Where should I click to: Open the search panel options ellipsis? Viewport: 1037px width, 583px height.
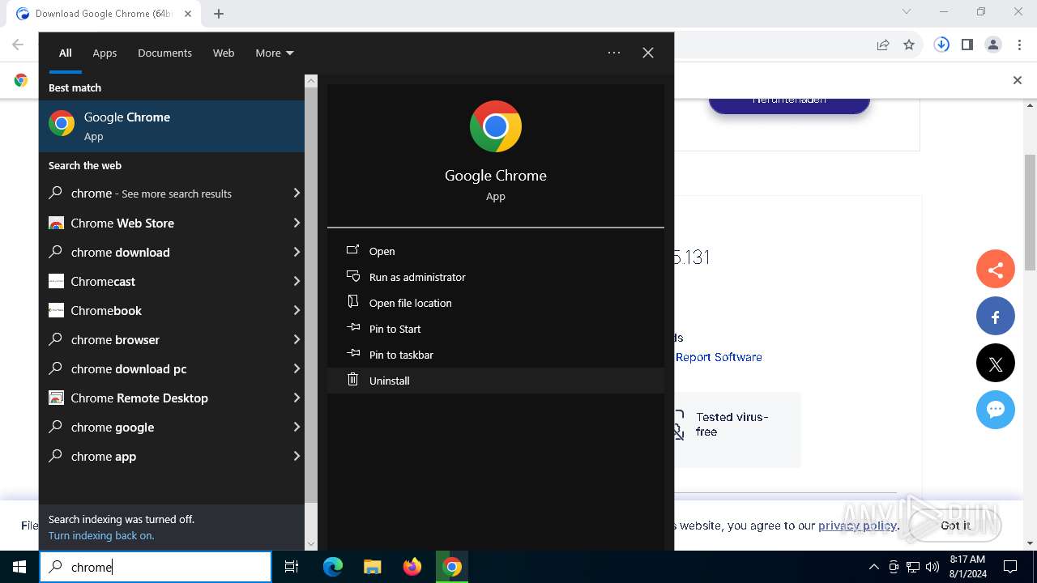pos(614,53)
